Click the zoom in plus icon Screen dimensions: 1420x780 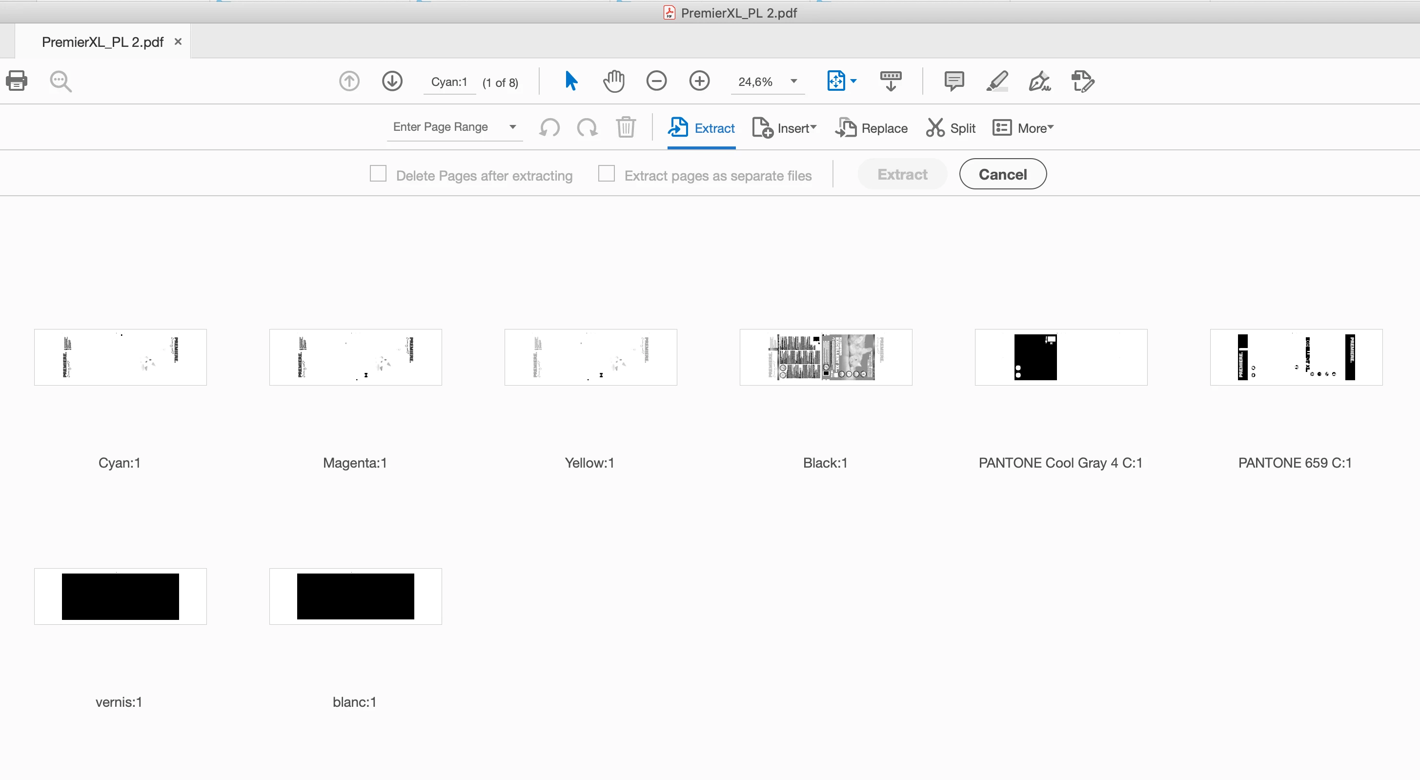point(700,81)
